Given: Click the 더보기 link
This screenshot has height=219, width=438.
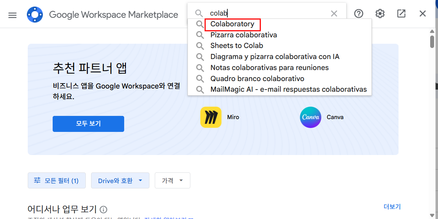Looking at the screenshot, I should click(x=392, y=207).
